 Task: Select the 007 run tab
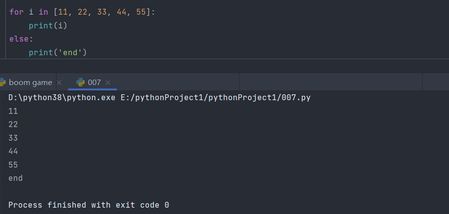pyautogui.click(x=94, y=83)
